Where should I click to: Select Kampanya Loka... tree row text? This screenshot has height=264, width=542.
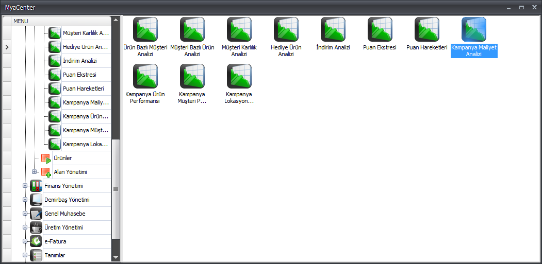point(86,144)
